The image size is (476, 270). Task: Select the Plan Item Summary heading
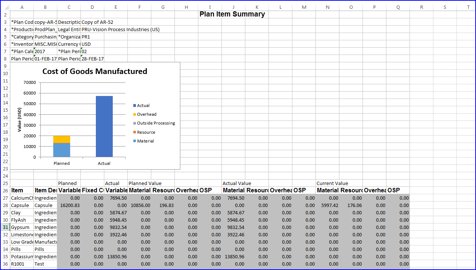pos(232,14)
